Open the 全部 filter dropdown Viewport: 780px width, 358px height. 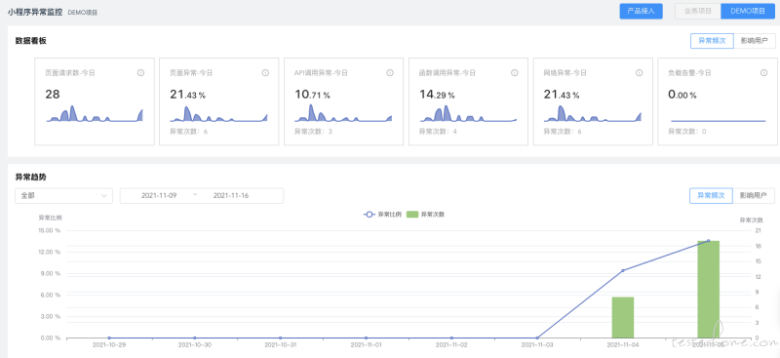pyautogui.click(x=64, y=196)
